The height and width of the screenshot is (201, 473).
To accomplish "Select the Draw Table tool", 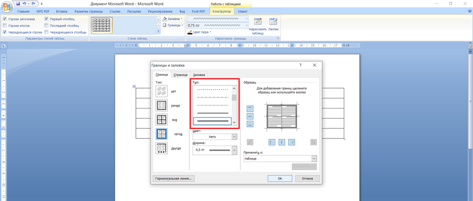I will (x=258, y=26).
